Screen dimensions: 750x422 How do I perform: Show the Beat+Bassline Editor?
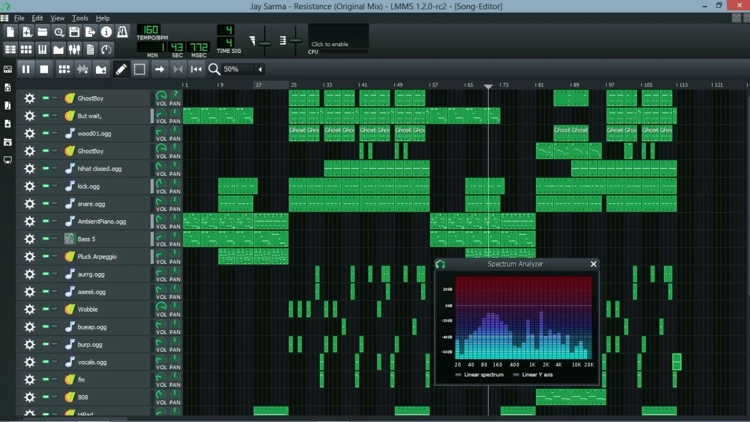(x=26, y=49)
